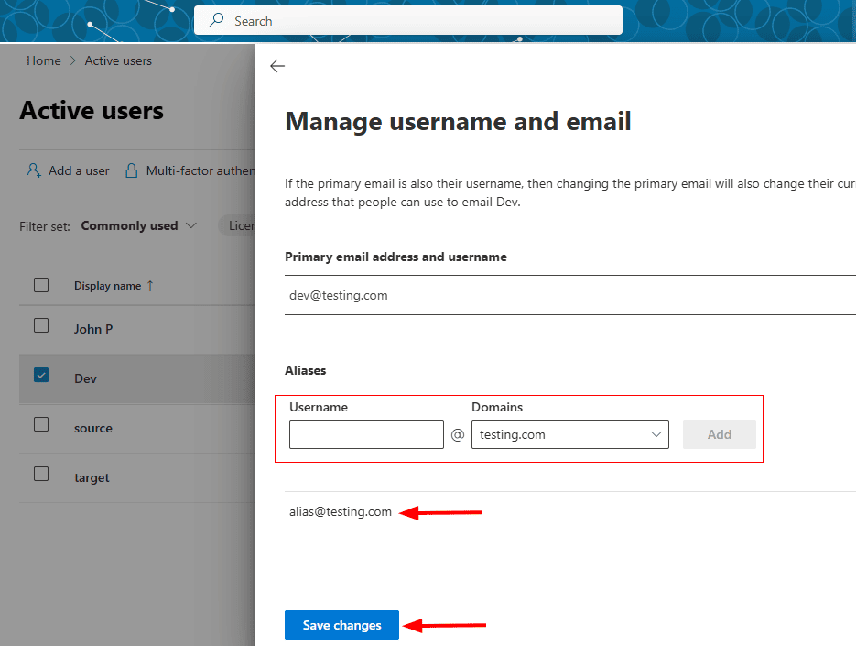The height and width of the screenshot is (646, 856).
Task: Toggle the select-all checkbox in the header row
Action: (41, 285)
